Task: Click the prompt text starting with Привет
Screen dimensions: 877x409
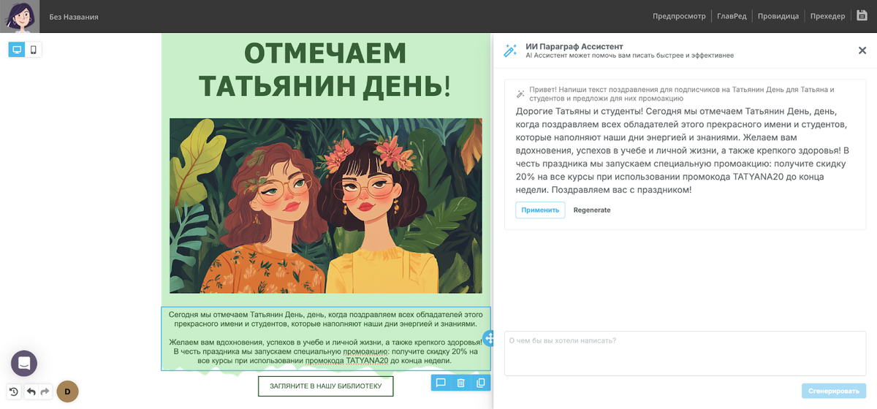Action: [x=682, y=93]
